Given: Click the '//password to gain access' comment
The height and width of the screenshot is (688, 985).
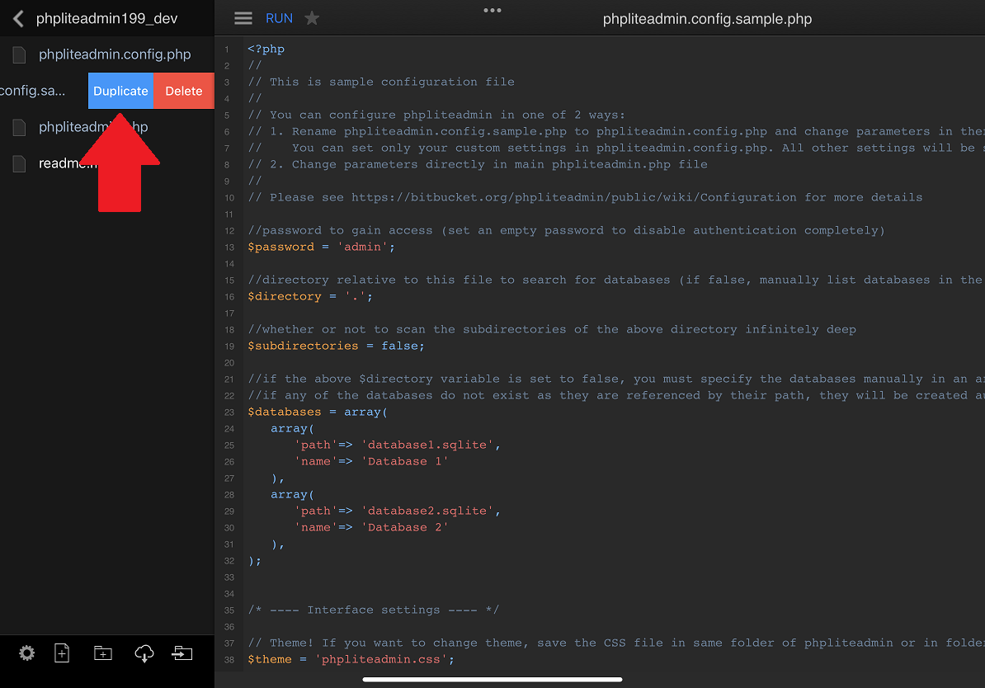Looking at the screenshot, I should point(566,231).
